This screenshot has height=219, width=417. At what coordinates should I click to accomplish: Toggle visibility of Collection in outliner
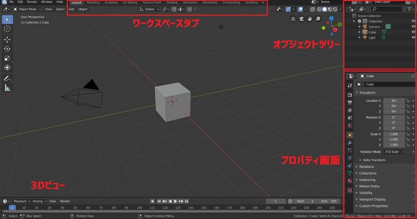point(413,21)
